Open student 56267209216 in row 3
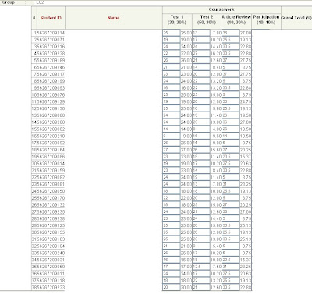The image size is (312, 294). (x=51, y=47)
